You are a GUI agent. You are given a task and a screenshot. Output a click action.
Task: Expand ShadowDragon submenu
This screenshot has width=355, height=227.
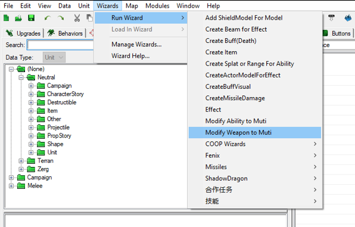coord(255,178)
